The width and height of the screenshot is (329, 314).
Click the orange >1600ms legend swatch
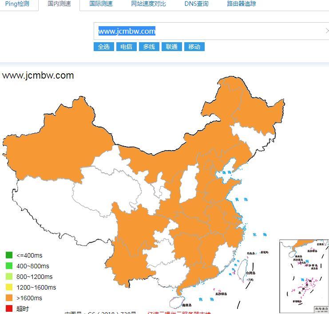(9, 298)
